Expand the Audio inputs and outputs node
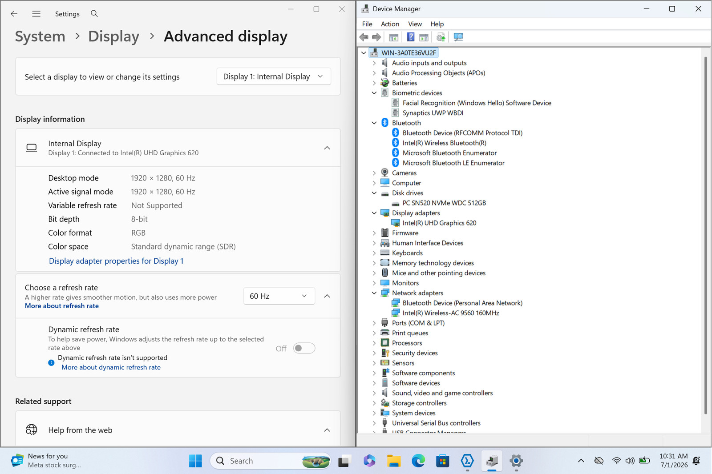This screenshot has width=712, height=474. click(374, 63)
